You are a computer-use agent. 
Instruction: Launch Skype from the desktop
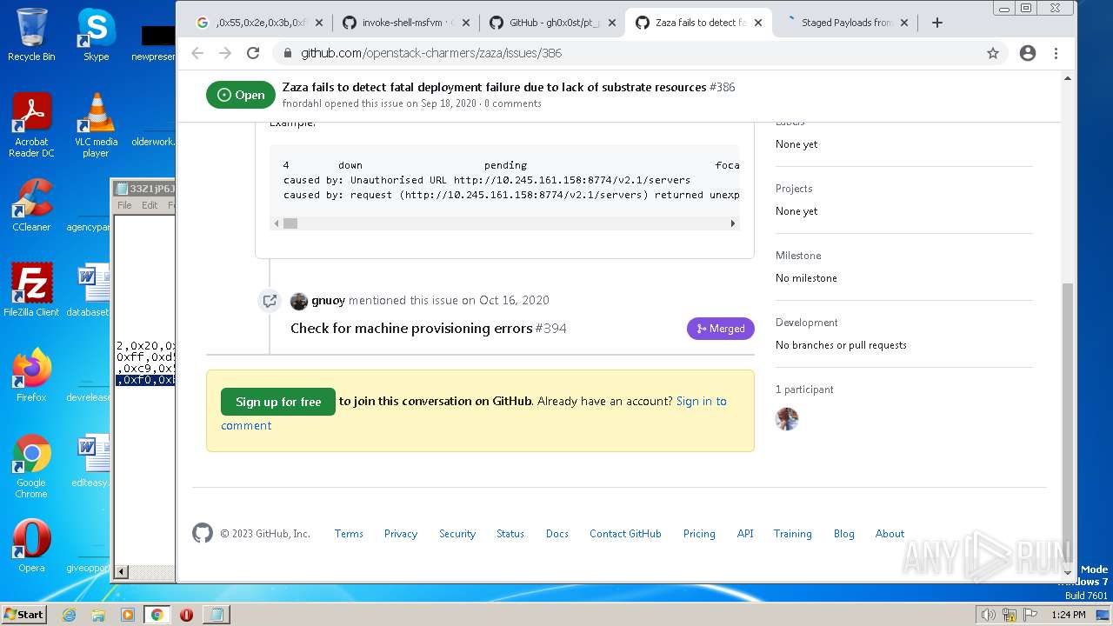pyautogui.click(x=96, y=35)
